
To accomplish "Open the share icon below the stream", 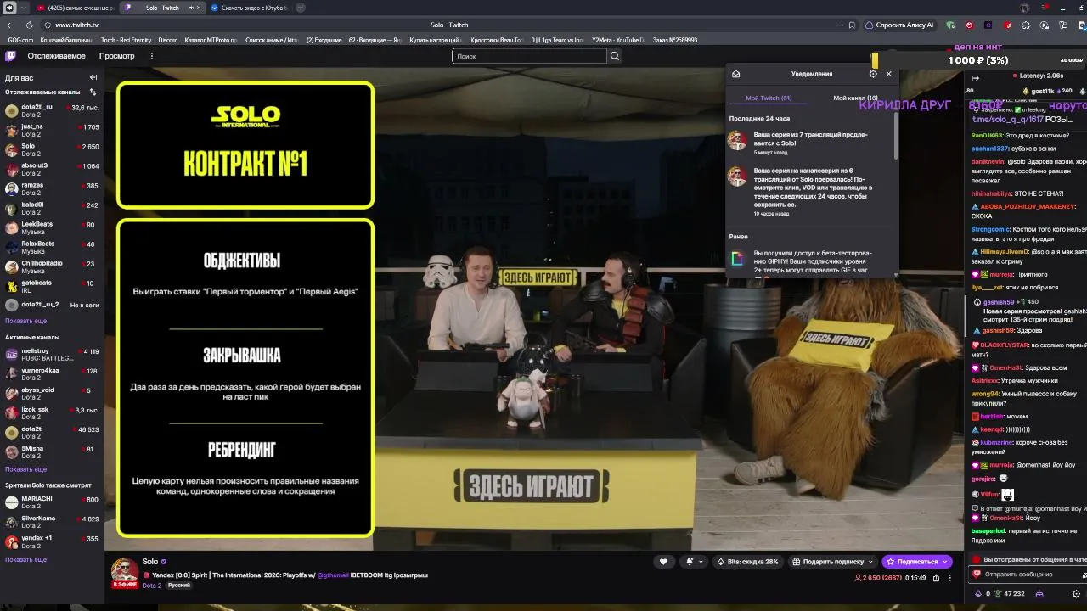I will pos(936,578).
